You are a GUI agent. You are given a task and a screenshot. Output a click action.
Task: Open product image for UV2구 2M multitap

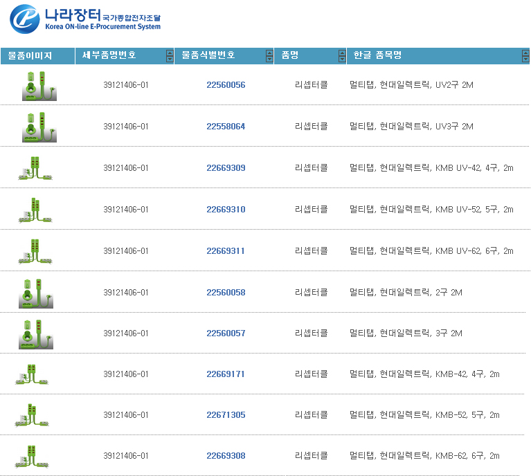point(39,85)
